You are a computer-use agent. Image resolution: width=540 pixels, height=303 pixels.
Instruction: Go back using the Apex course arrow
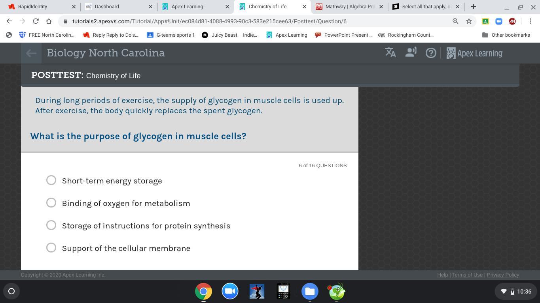tap(31, 53)
